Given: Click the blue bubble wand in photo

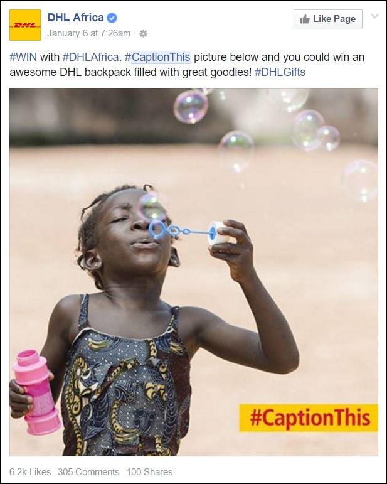Looking at the screenshot, I should (x=183, y=230).
